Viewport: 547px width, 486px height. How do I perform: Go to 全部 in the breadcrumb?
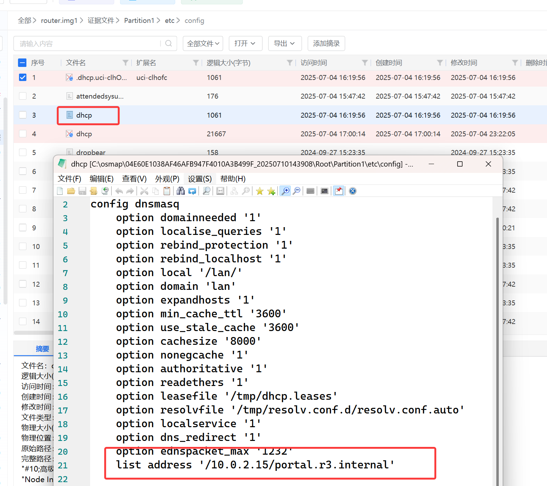(x=24, y=20)
